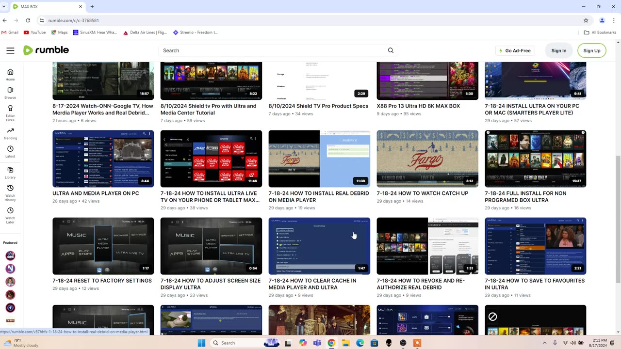Screen dimensions: 621x349
Task: Open the tab search dropdown arrow
Action: [x=5, y=6]
